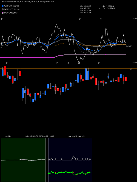This screenshot has width=137, height=182.
Task: Click the 25.43 price label beside EMA lines
Action: point(129,46)
